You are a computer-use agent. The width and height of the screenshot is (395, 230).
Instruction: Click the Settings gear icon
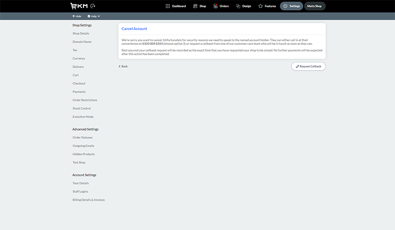[x=285, y=6]
